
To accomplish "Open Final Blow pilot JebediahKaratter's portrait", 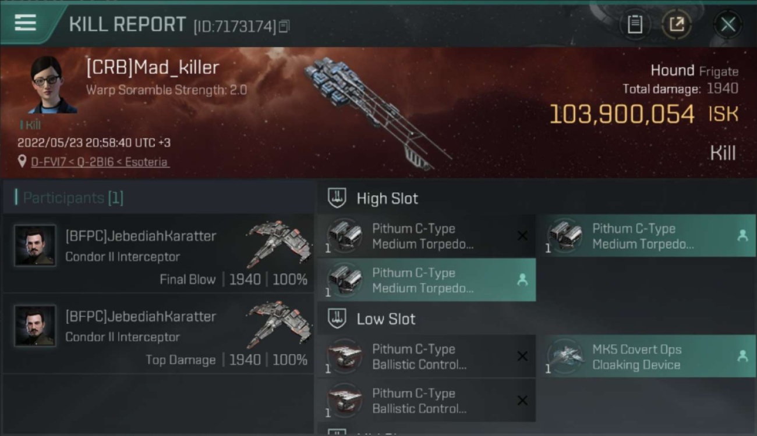I will pos(35,246).
